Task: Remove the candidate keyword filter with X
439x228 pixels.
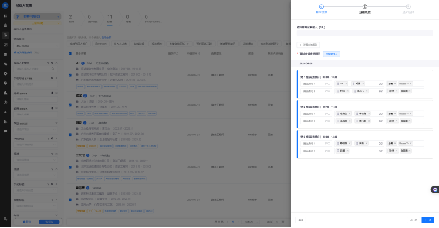Action: click(x=56, y=63)
